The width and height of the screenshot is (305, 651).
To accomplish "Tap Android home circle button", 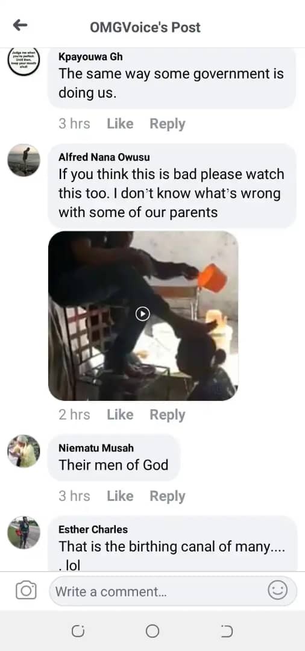I will [x=152, y=631].
